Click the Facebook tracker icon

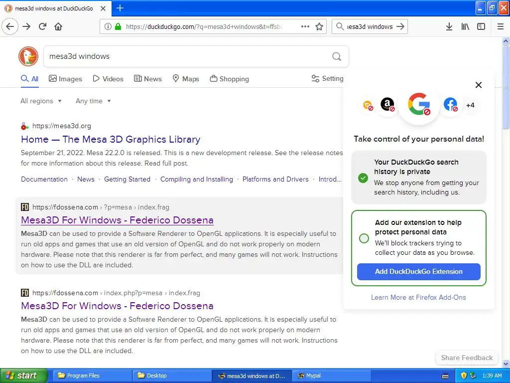450,105
